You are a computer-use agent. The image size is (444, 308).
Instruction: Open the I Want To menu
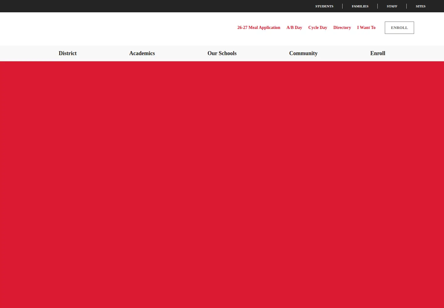(x=366, y=27)
